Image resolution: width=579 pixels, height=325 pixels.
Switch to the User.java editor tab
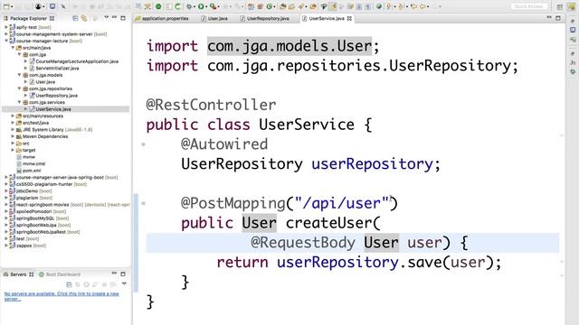click(214, 18)
